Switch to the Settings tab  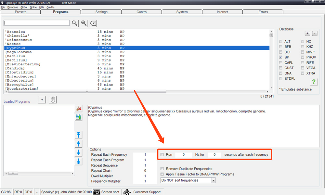[x=101, y=12]
